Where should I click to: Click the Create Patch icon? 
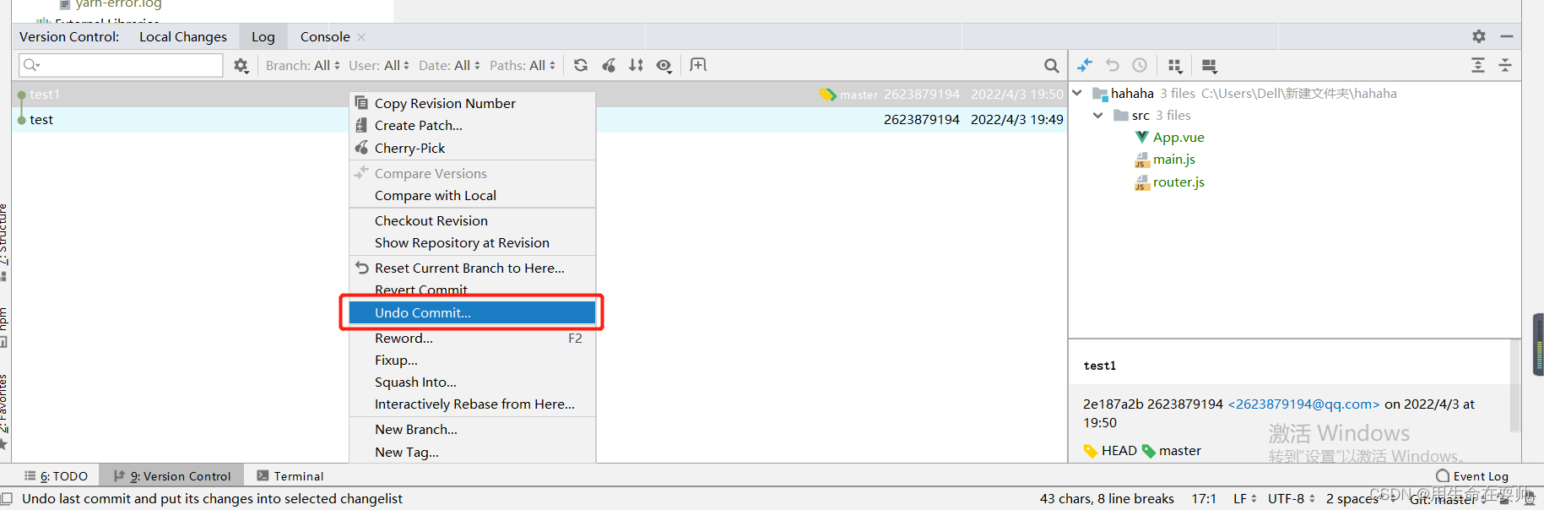click(x=361, y=125)
